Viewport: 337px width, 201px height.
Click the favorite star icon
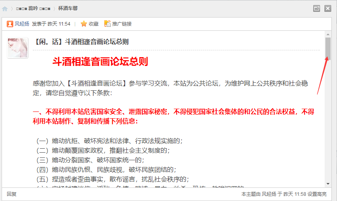click(x=84, y=24)
